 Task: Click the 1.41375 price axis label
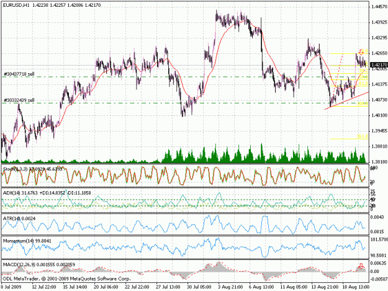[379, 84]
